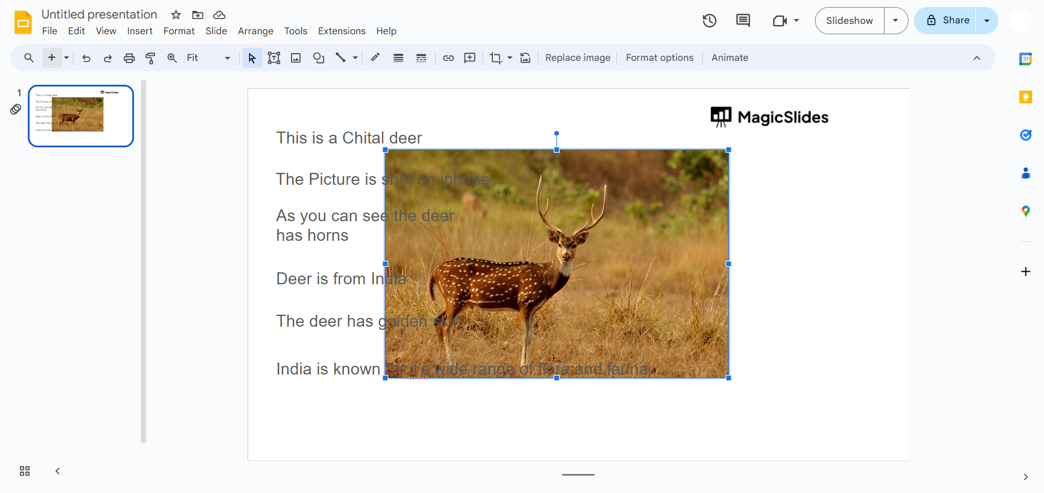Click the Insert link icon
This screenshot has height=493, width=1044.
(448, 58)
